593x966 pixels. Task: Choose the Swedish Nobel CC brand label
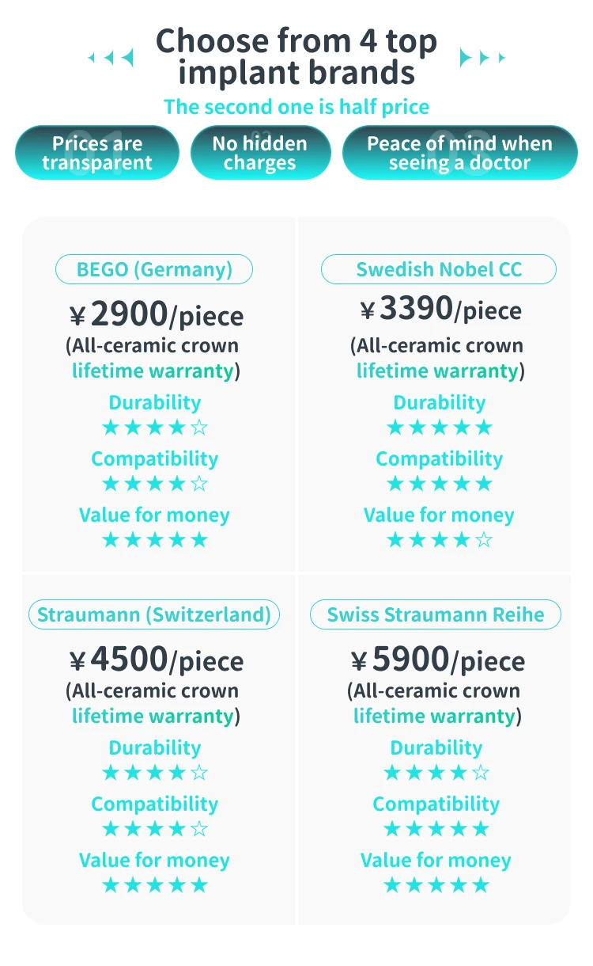pos(439,269)
